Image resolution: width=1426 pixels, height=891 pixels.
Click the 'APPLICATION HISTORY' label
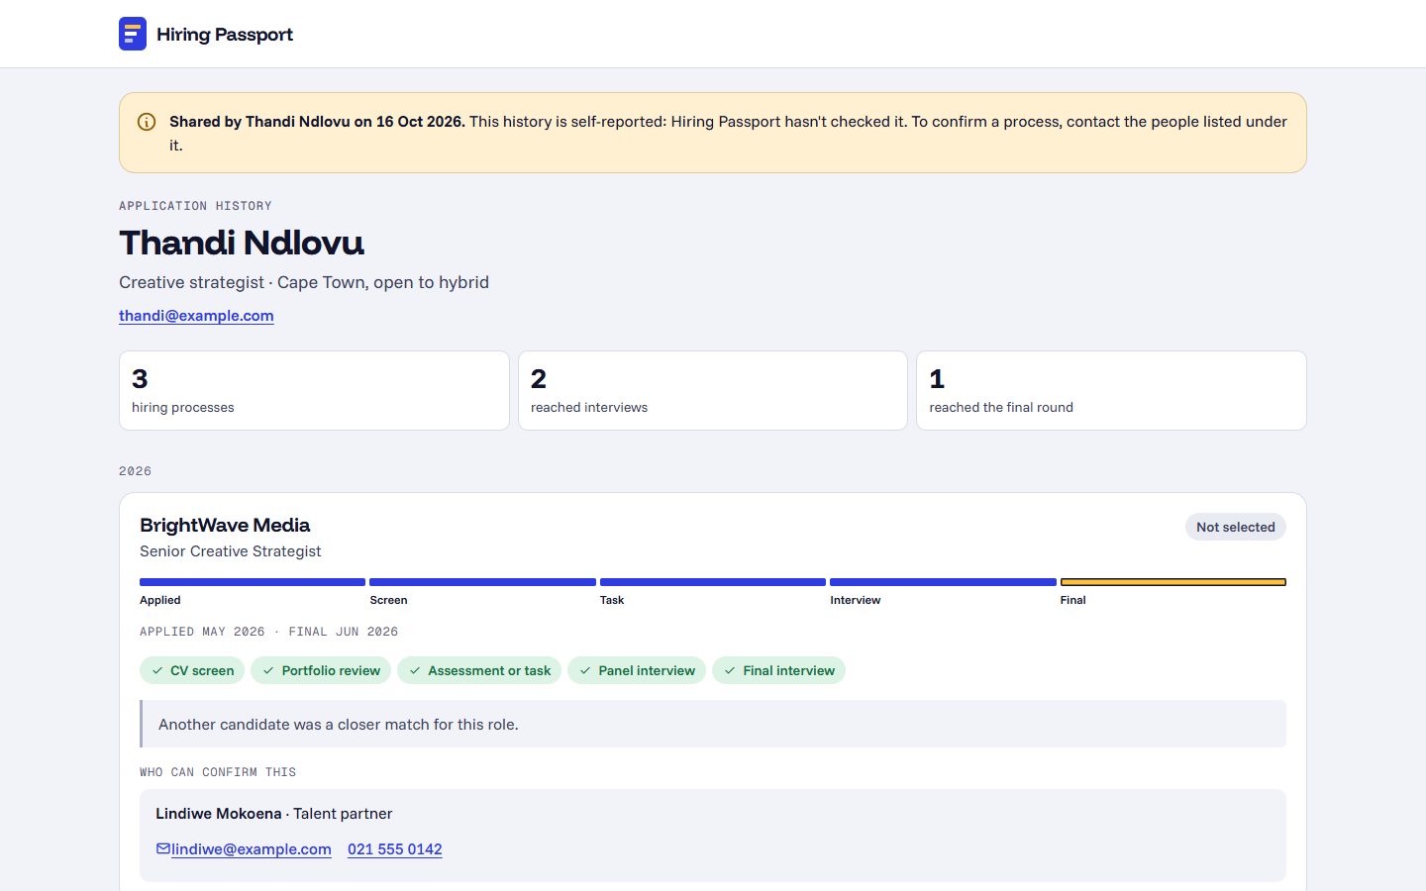coord(195,206)
